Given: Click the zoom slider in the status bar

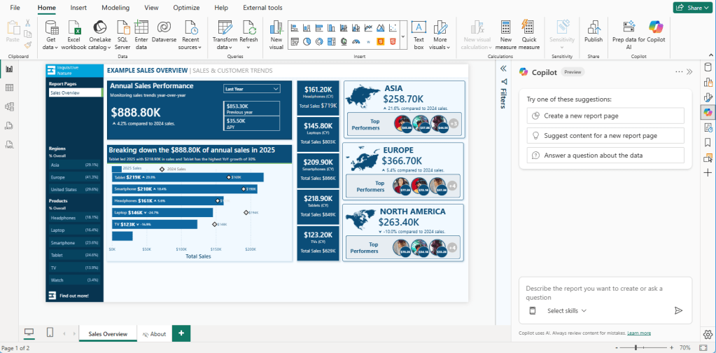Looking at the screenshot, I should tap(636, 347).
